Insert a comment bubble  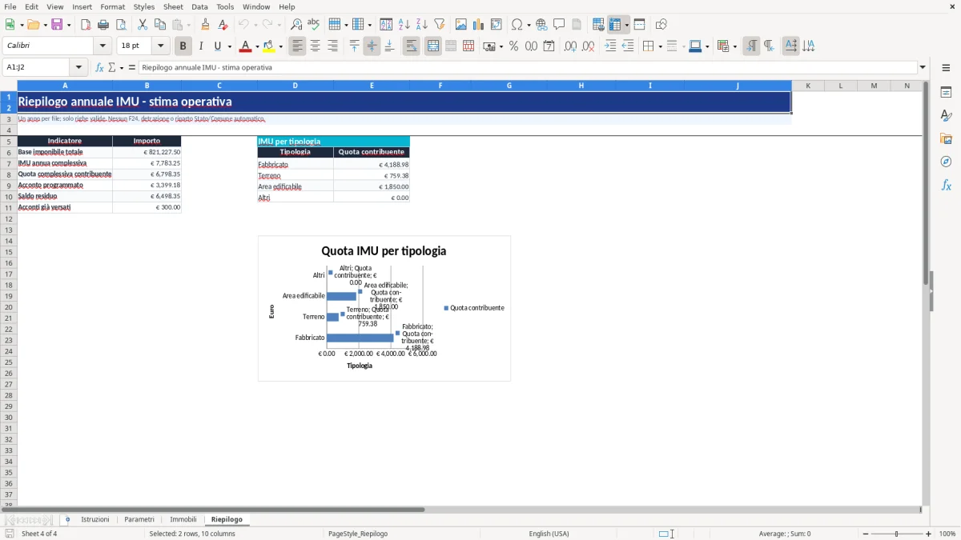559,25
